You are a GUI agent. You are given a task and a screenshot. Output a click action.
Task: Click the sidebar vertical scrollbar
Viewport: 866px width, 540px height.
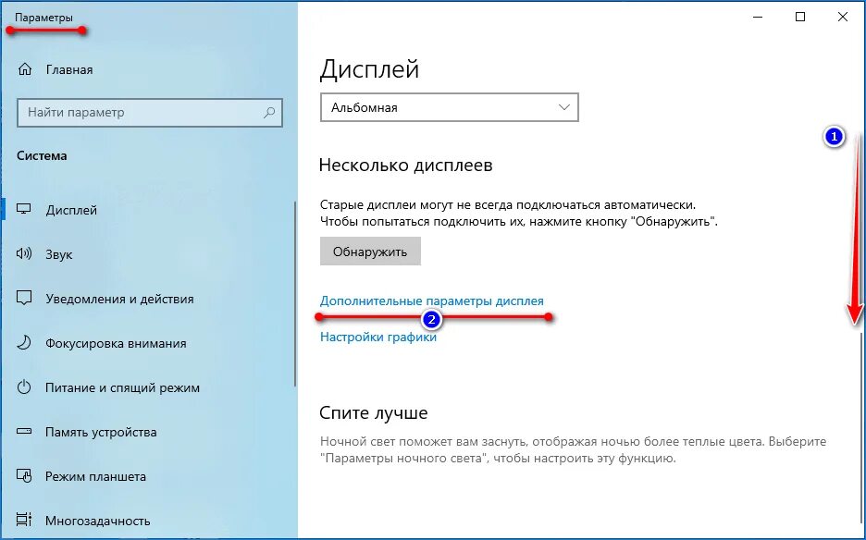(x=295, y=294)
